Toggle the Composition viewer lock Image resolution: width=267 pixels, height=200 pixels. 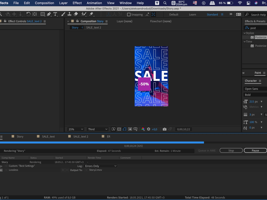(x=77, y=21)
